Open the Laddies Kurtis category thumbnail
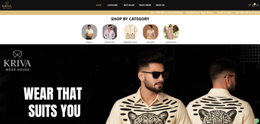The image size is (260, 124). pos(171,32)
